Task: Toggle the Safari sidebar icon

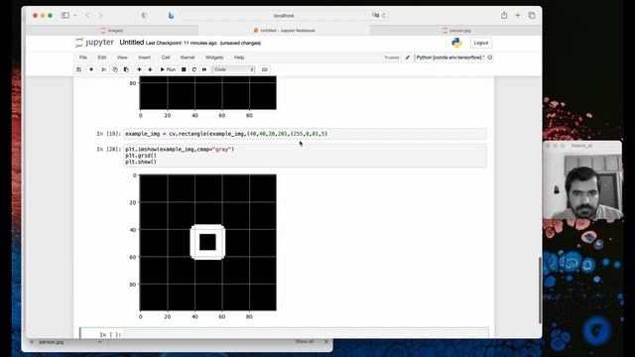Action: (65, 16)
